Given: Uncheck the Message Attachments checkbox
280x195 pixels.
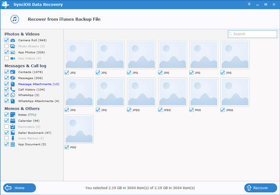Looking at the screenshot, I should tap(6, 84).
